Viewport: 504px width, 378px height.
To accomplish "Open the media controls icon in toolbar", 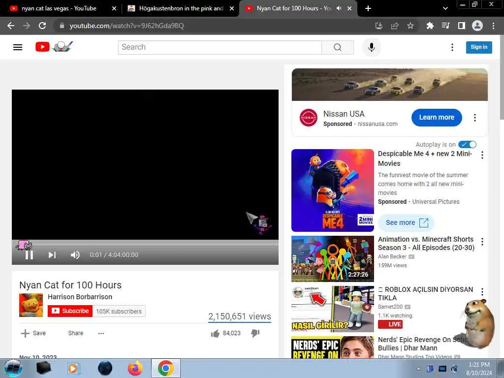I will pyautogui.click(x=445, y=26).
